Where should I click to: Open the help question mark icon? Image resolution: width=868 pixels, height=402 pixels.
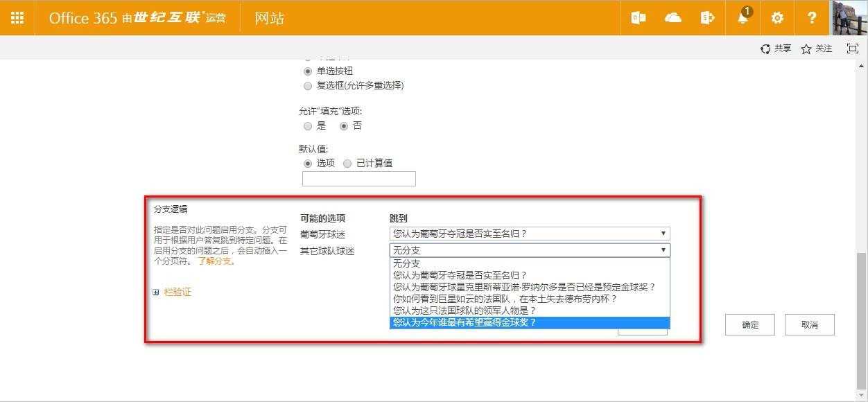click(x=812, y=17)
